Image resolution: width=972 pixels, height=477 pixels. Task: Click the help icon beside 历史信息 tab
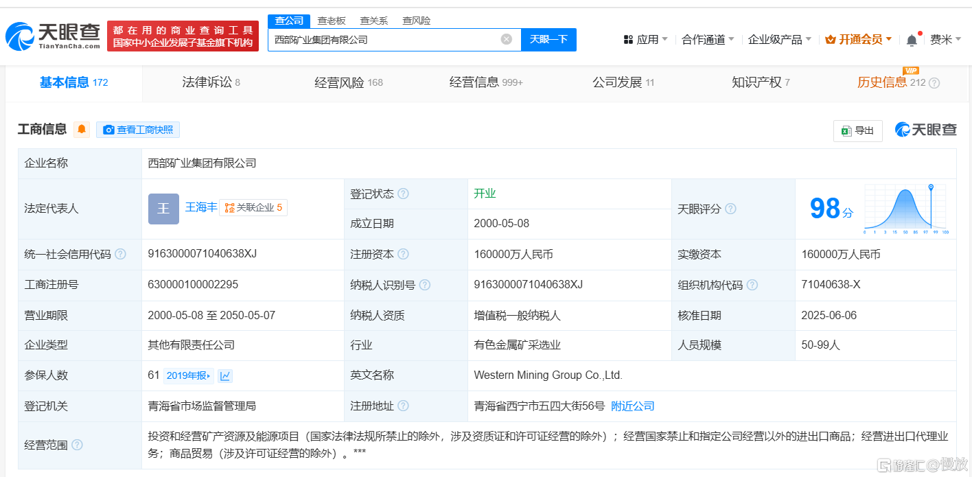pos(934,83)
